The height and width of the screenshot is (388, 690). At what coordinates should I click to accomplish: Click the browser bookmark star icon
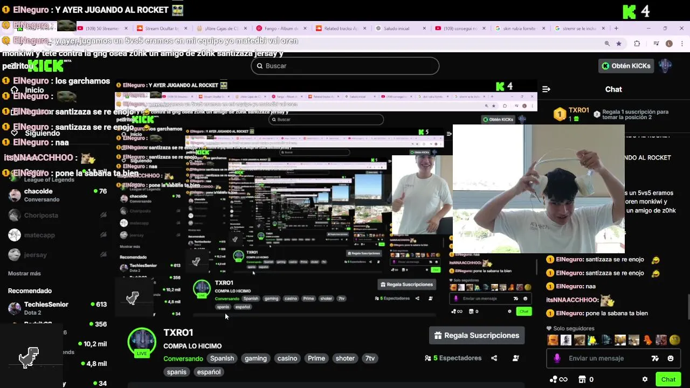point(619,44)
